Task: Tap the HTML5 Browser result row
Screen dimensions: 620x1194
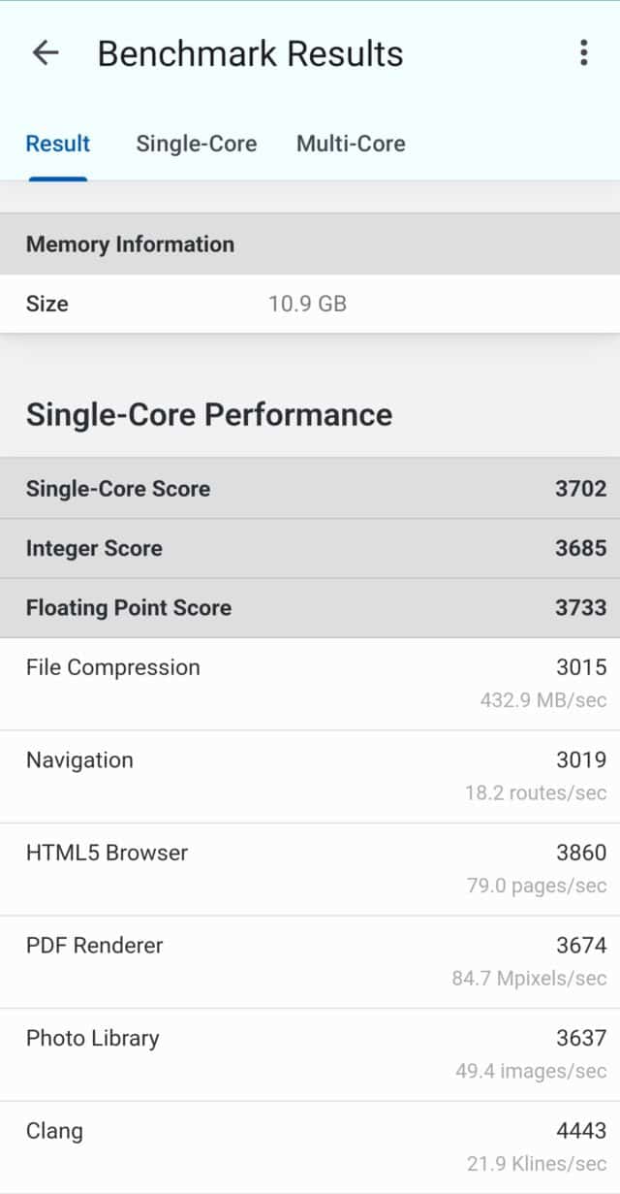Action: pyautogui.click(x=310, y=868)
